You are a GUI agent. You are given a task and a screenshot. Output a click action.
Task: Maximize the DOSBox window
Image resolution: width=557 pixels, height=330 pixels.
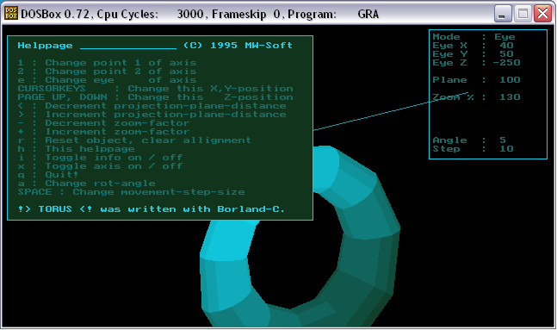[x=523, y=14]
